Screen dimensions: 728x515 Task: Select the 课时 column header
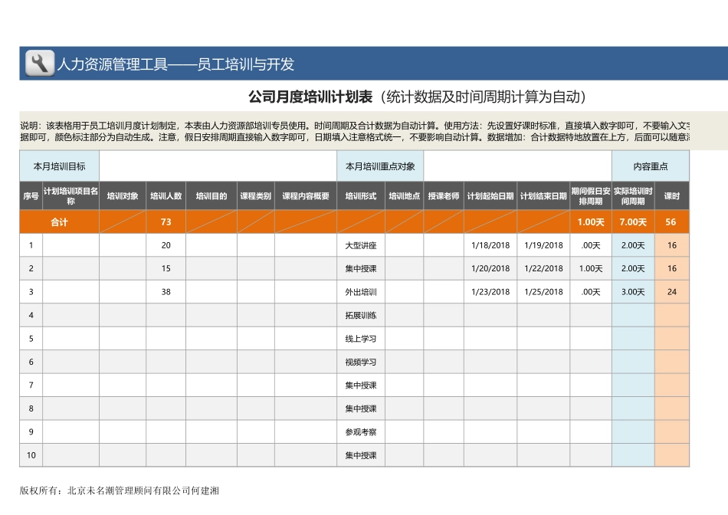672,196
